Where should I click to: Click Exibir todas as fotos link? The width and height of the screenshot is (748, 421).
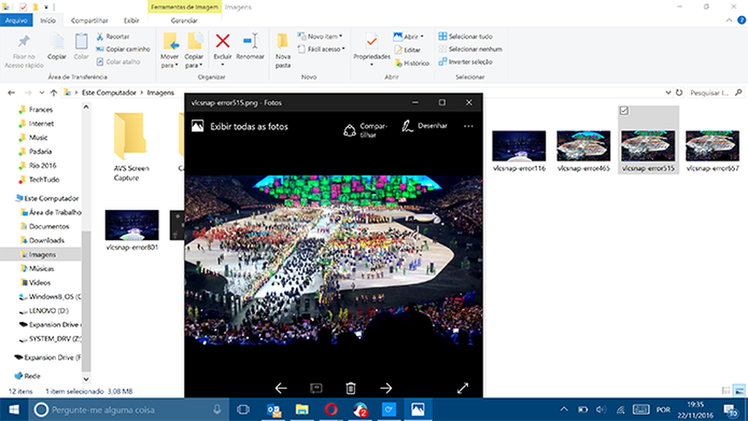[x=249, y=127]
